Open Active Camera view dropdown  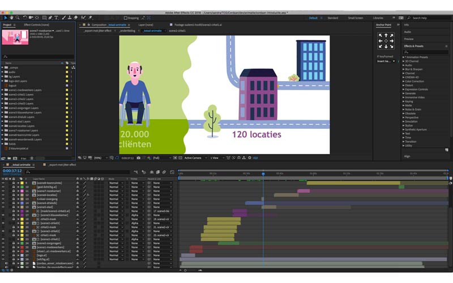coord(195,158)
